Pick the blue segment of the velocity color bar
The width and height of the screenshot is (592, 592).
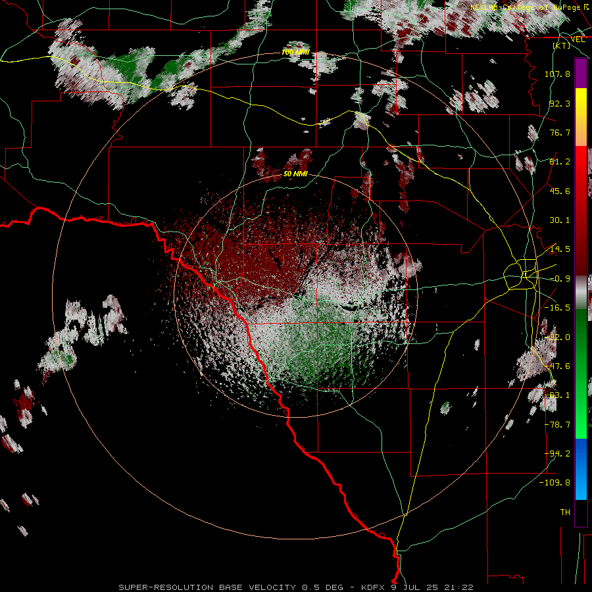point(581,469)
